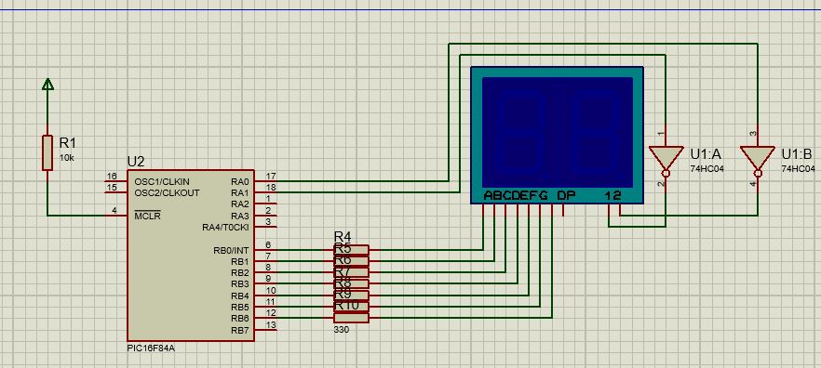Select the R1 10k resistor
This screenshot has height=368, width=821.
pyautogui.click(x=47, y=152)
